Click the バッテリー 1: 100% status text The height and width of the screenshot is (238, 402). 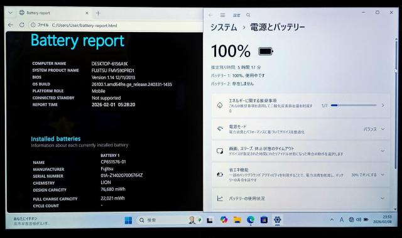pos(238,75)
